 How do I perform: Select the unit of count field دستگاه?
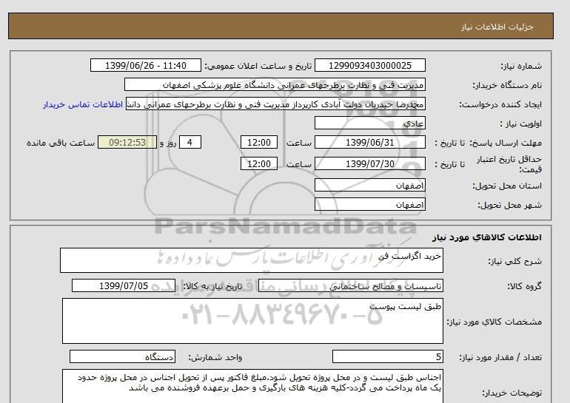click(x=122, y=356)
